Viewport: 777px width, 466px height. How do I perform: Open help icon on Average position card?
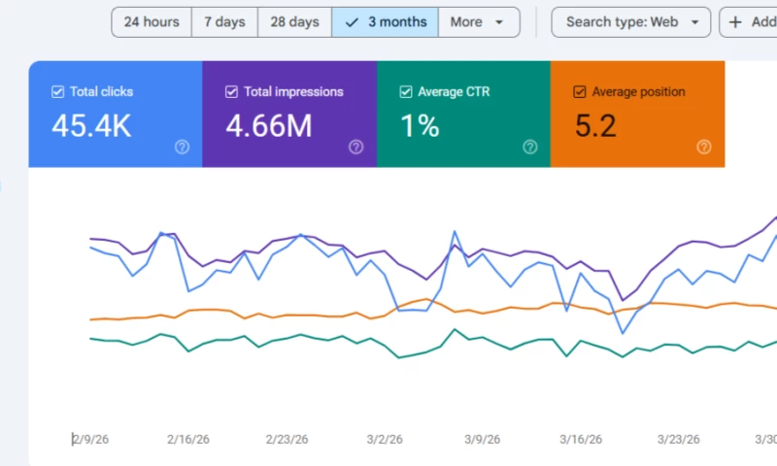tap(704, 147)
